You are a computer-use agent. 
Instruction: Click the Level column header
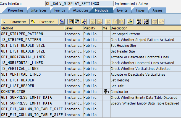click(74, 28)
